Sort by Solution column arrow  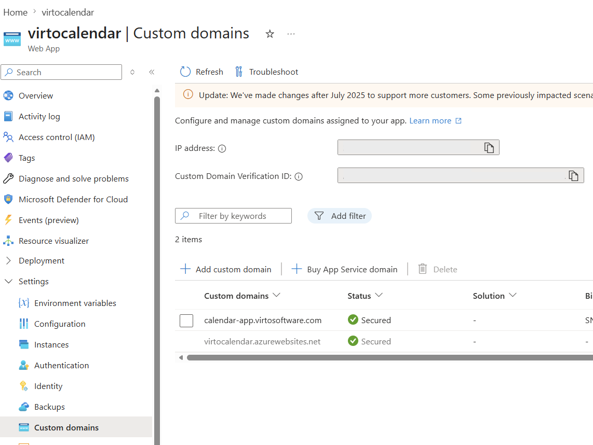513,295
